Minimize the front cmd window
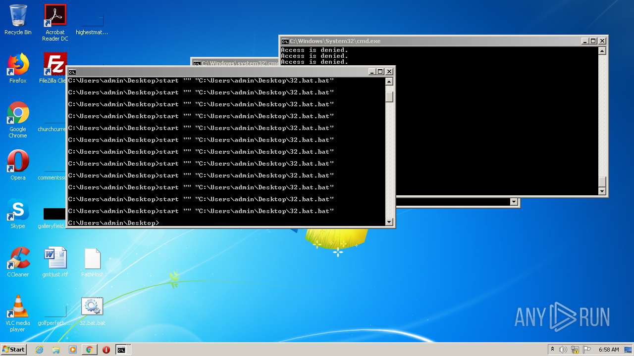Screen dimensions: 634x356 tap(372, 72)
